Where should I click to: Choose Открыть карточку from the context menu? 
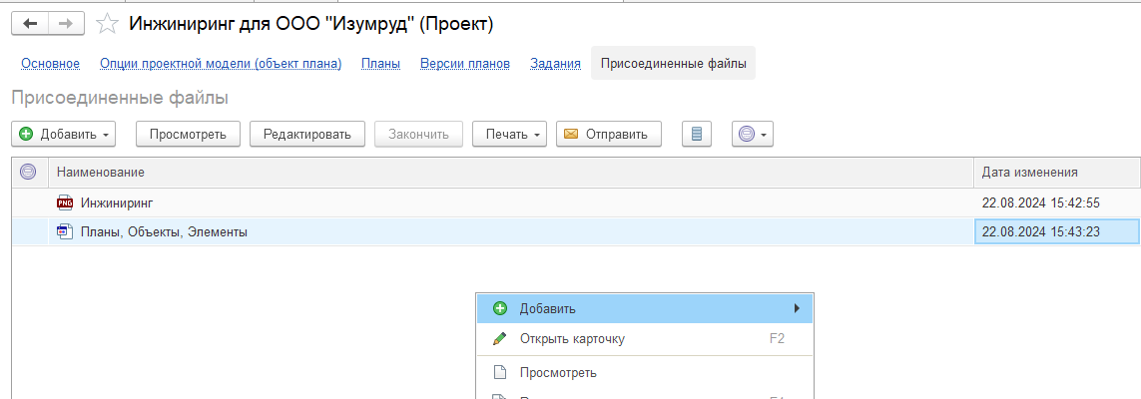point(572,338)
